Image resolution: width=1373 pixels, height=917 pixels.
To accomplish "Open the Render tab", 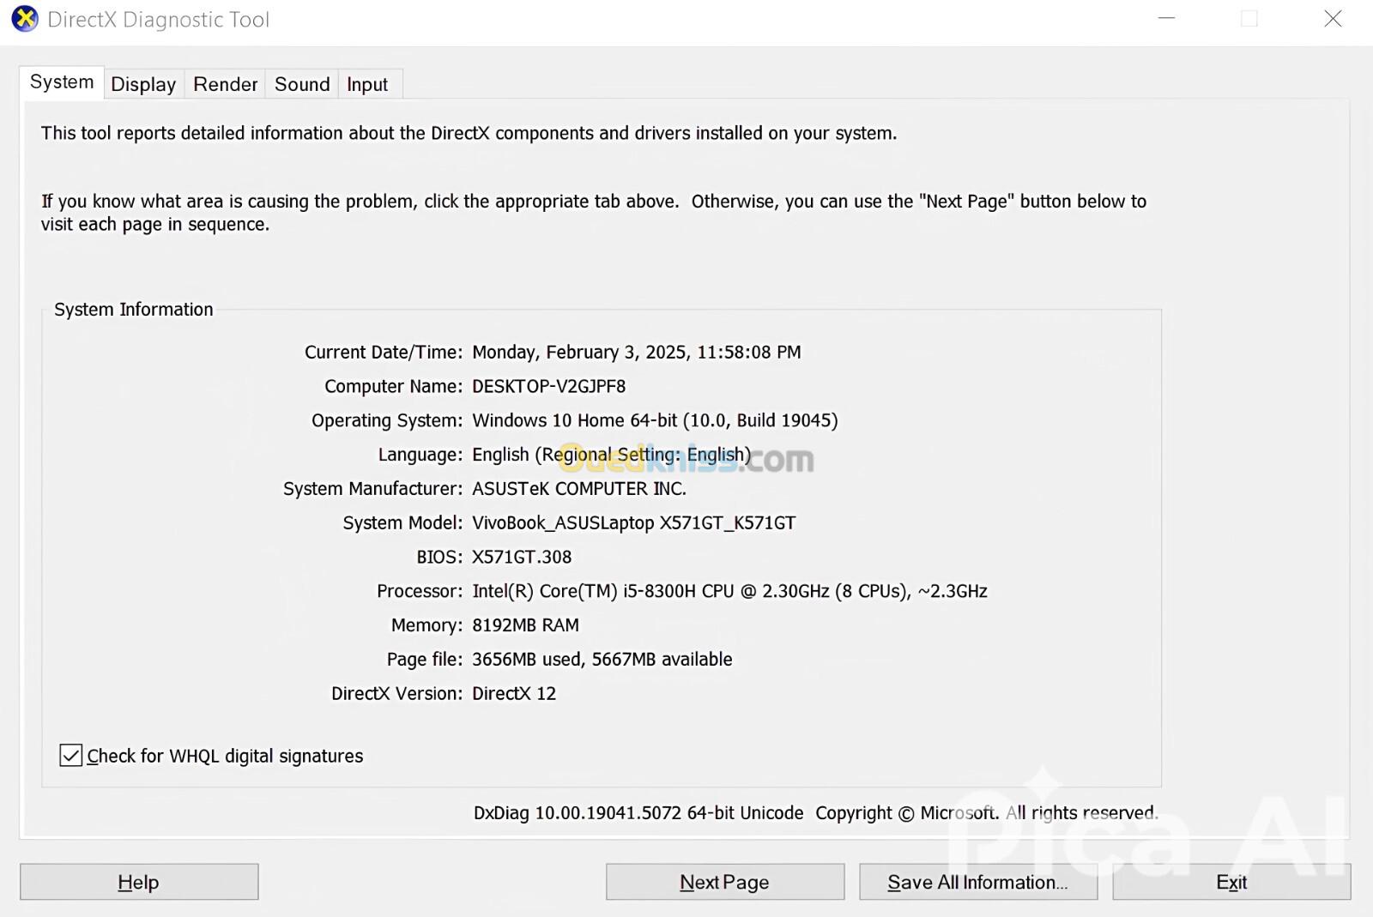I will (225, 84).
